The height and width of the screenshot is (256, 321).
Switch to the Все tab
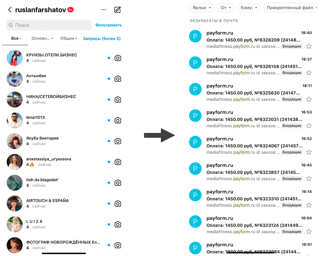click(15, 39)
